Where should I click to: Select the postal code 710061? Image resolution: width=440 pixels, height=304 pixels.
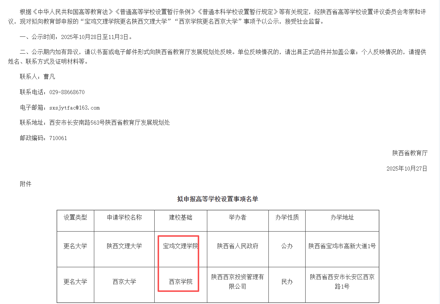pos(58,138)
